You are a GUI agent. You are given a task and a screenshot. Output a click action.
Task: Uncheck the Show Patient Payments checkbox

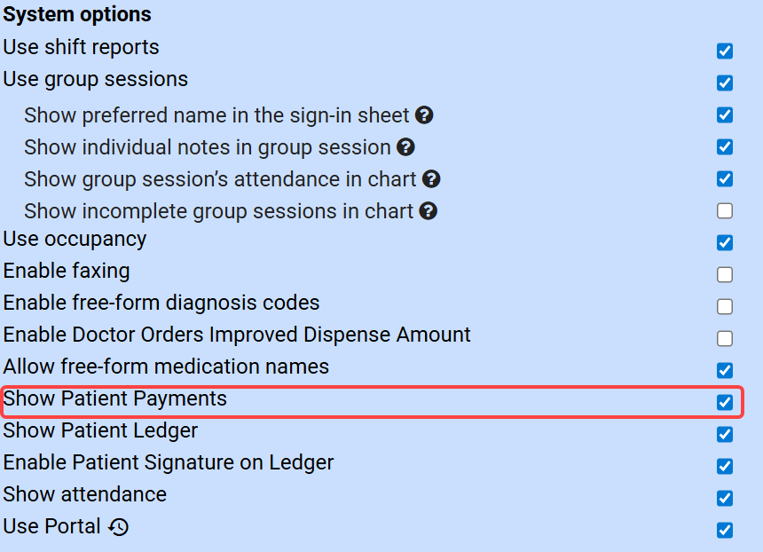point(725,402)
